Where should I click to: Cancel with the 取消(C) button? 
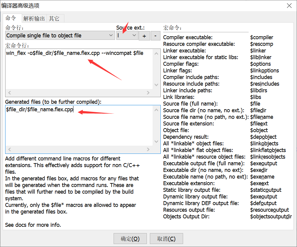tap(166, 239)
